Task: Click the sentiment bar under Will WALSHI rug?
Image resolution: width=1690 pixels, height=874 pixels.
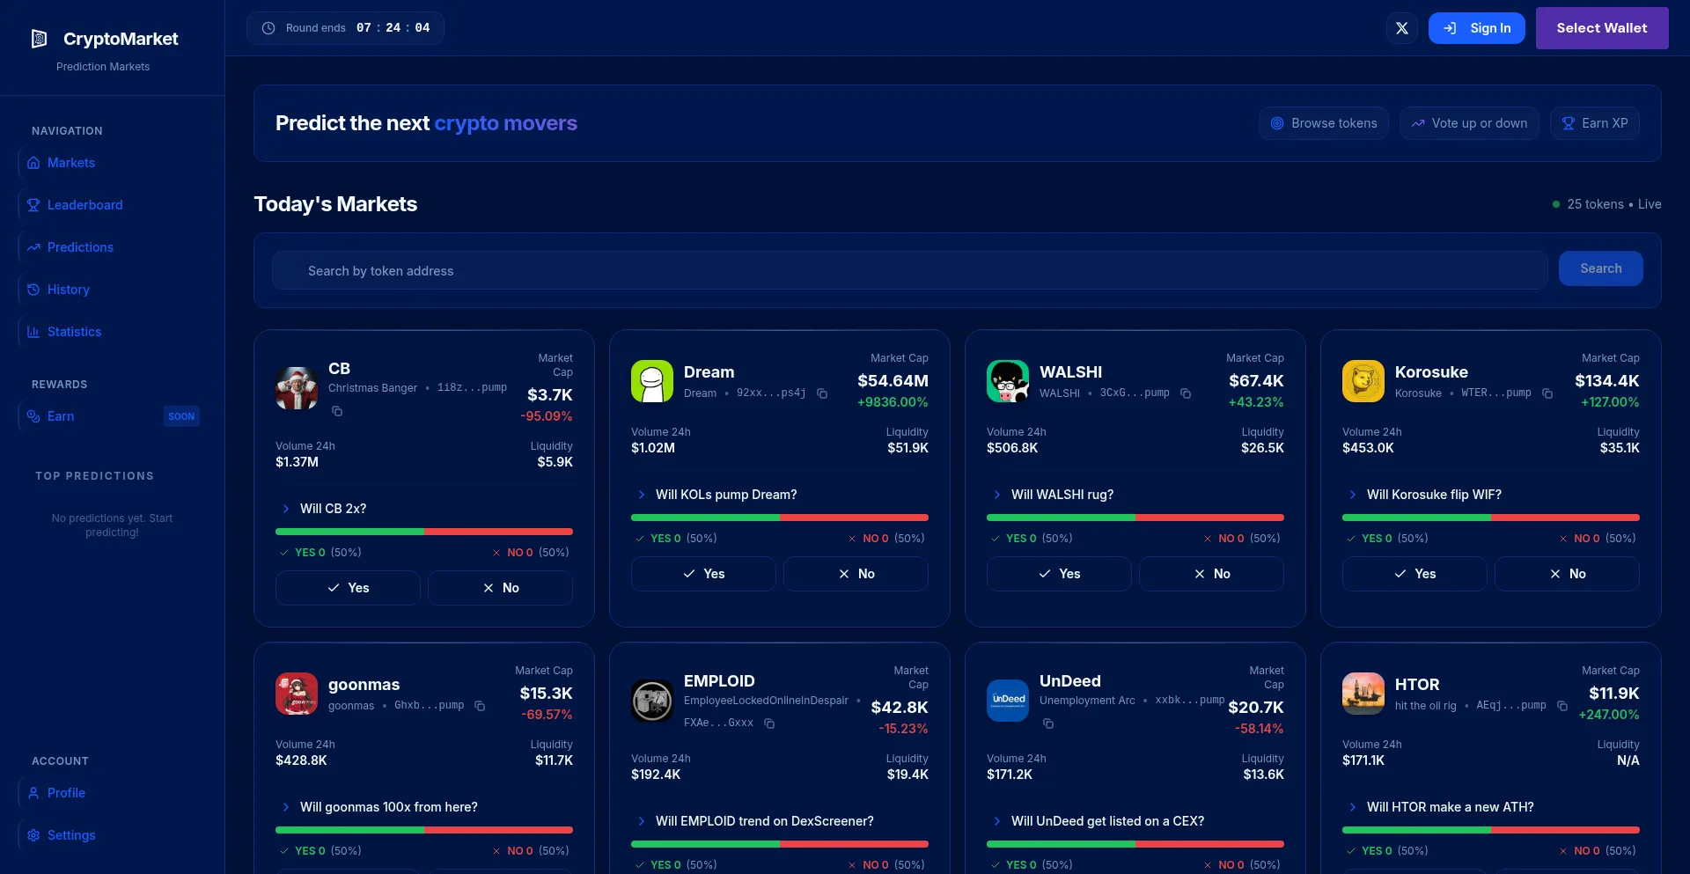Action: [x=1135, y=518]
